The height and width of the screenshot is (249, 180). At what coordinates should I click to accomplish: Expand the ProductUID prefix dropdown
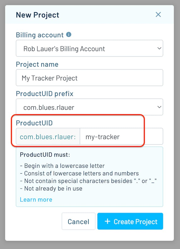click(89, 107)
